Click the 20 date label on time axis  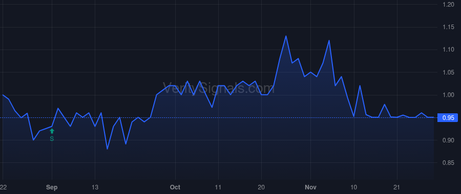tap(261, 187)
